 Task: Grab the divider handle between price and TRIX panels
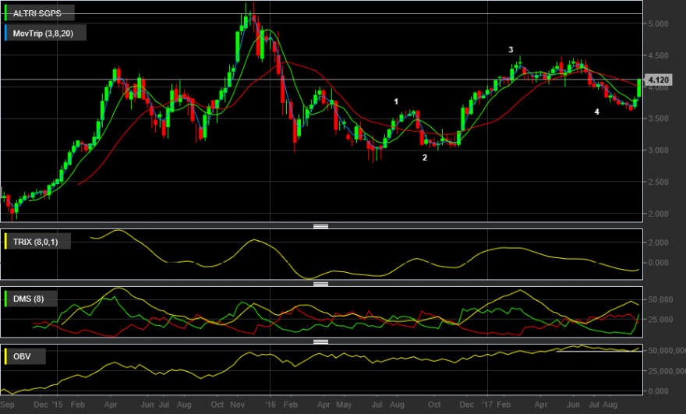click(320, 226)
